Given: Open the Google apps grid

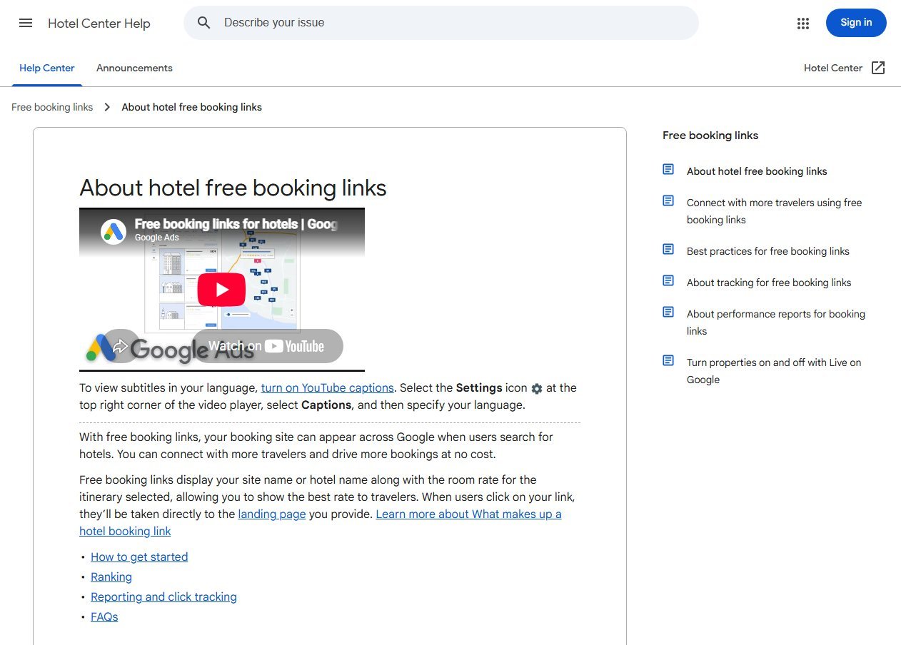Looking at the screenshot, I should pos(803,23).
